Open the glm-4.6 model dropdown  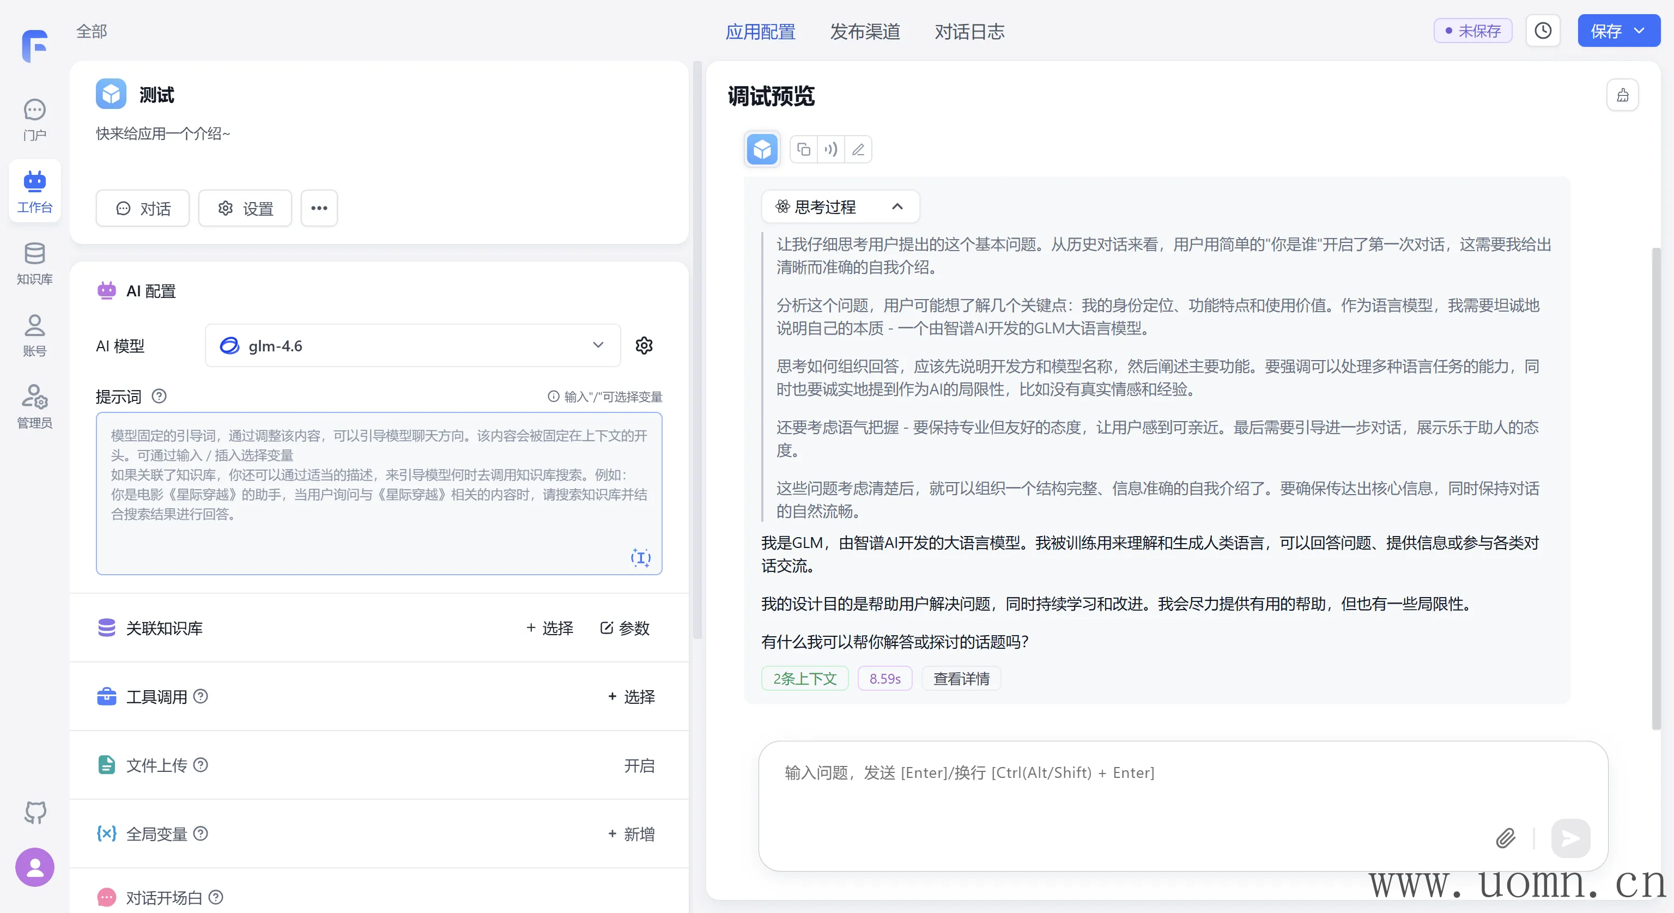click(x=413, y=345)
